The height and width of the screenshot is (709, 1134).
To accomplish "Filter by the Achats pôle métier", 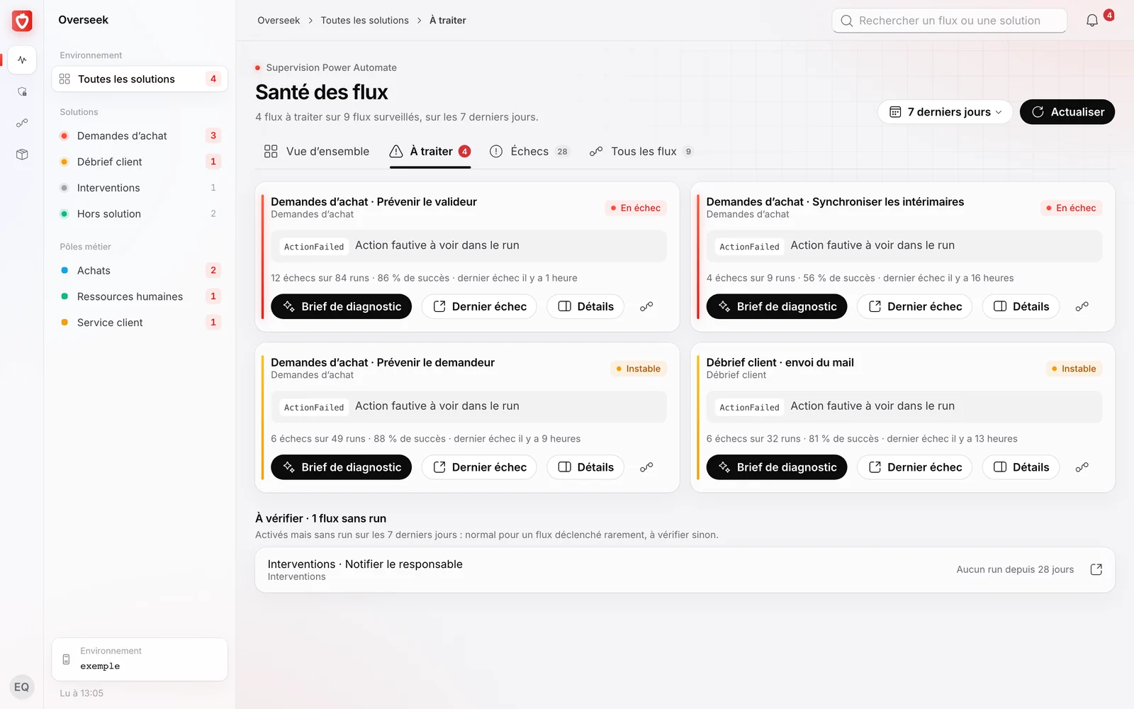I will click(140, 270).
